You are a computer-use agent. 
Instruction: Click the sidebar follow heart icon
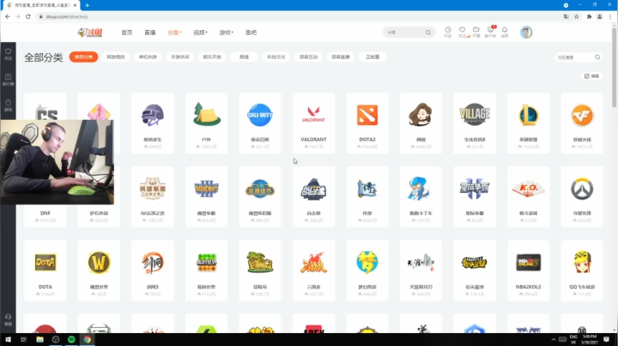8,54
